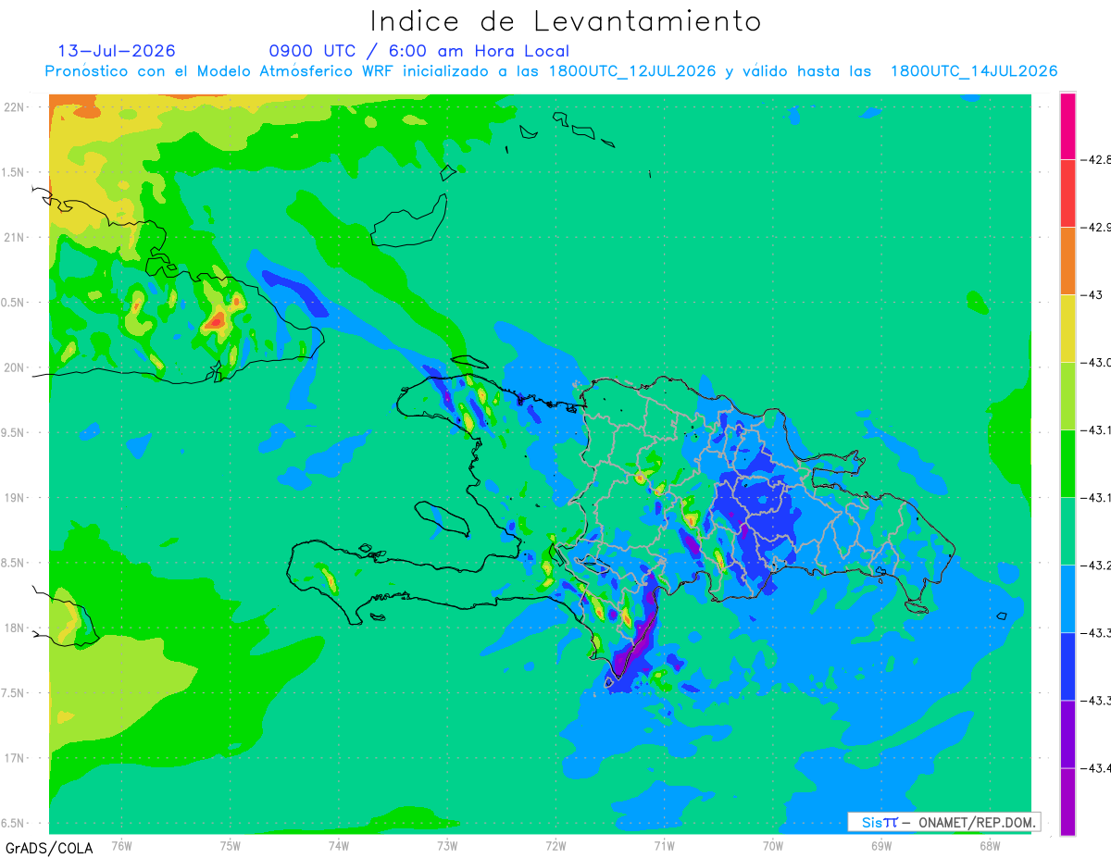Click latitude label "20N"

(16, 367)
